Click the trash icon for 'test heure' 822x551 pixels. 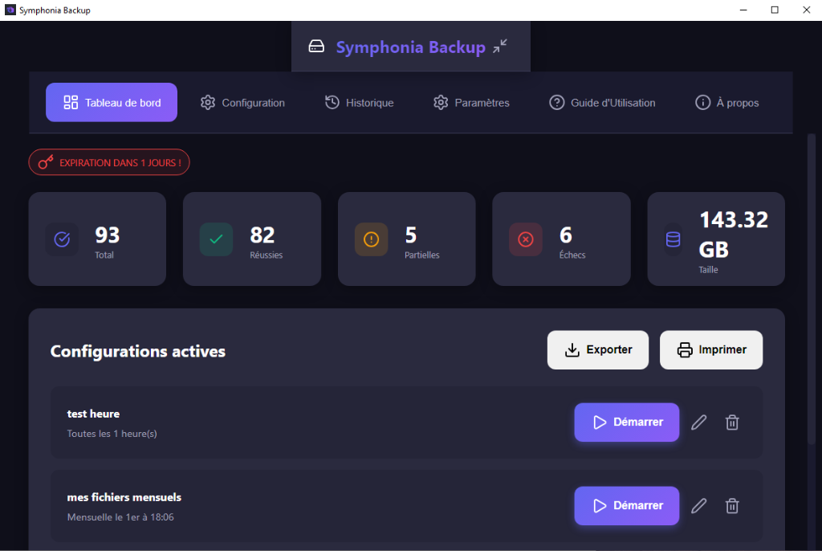pos(731,422)
